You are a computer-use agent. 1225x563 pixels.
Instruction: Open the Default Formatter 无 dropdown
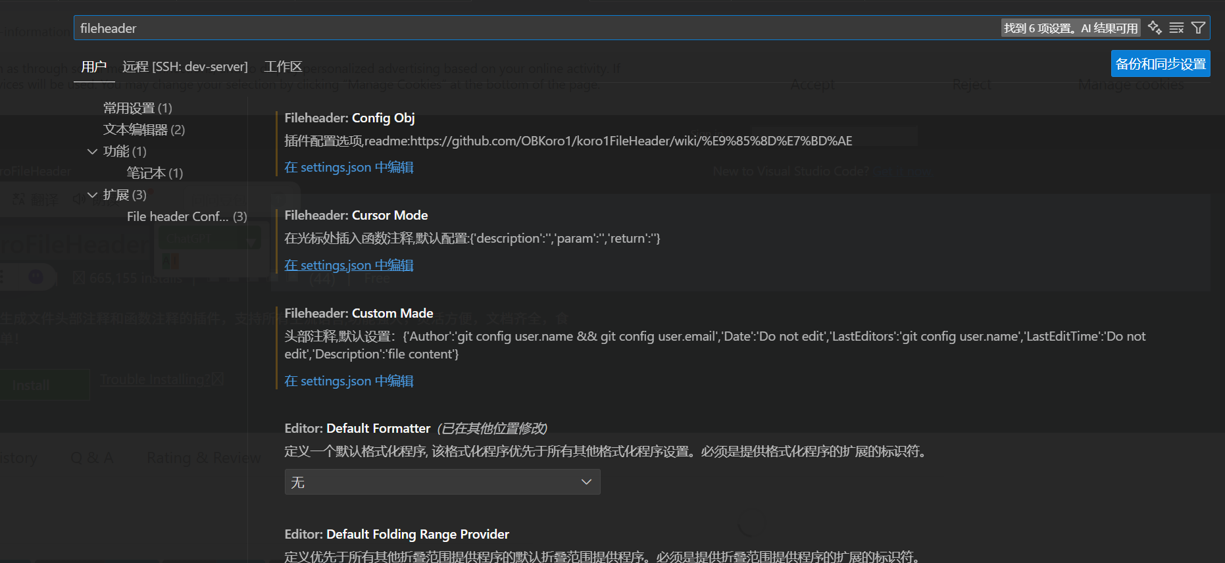pos(442,482)
